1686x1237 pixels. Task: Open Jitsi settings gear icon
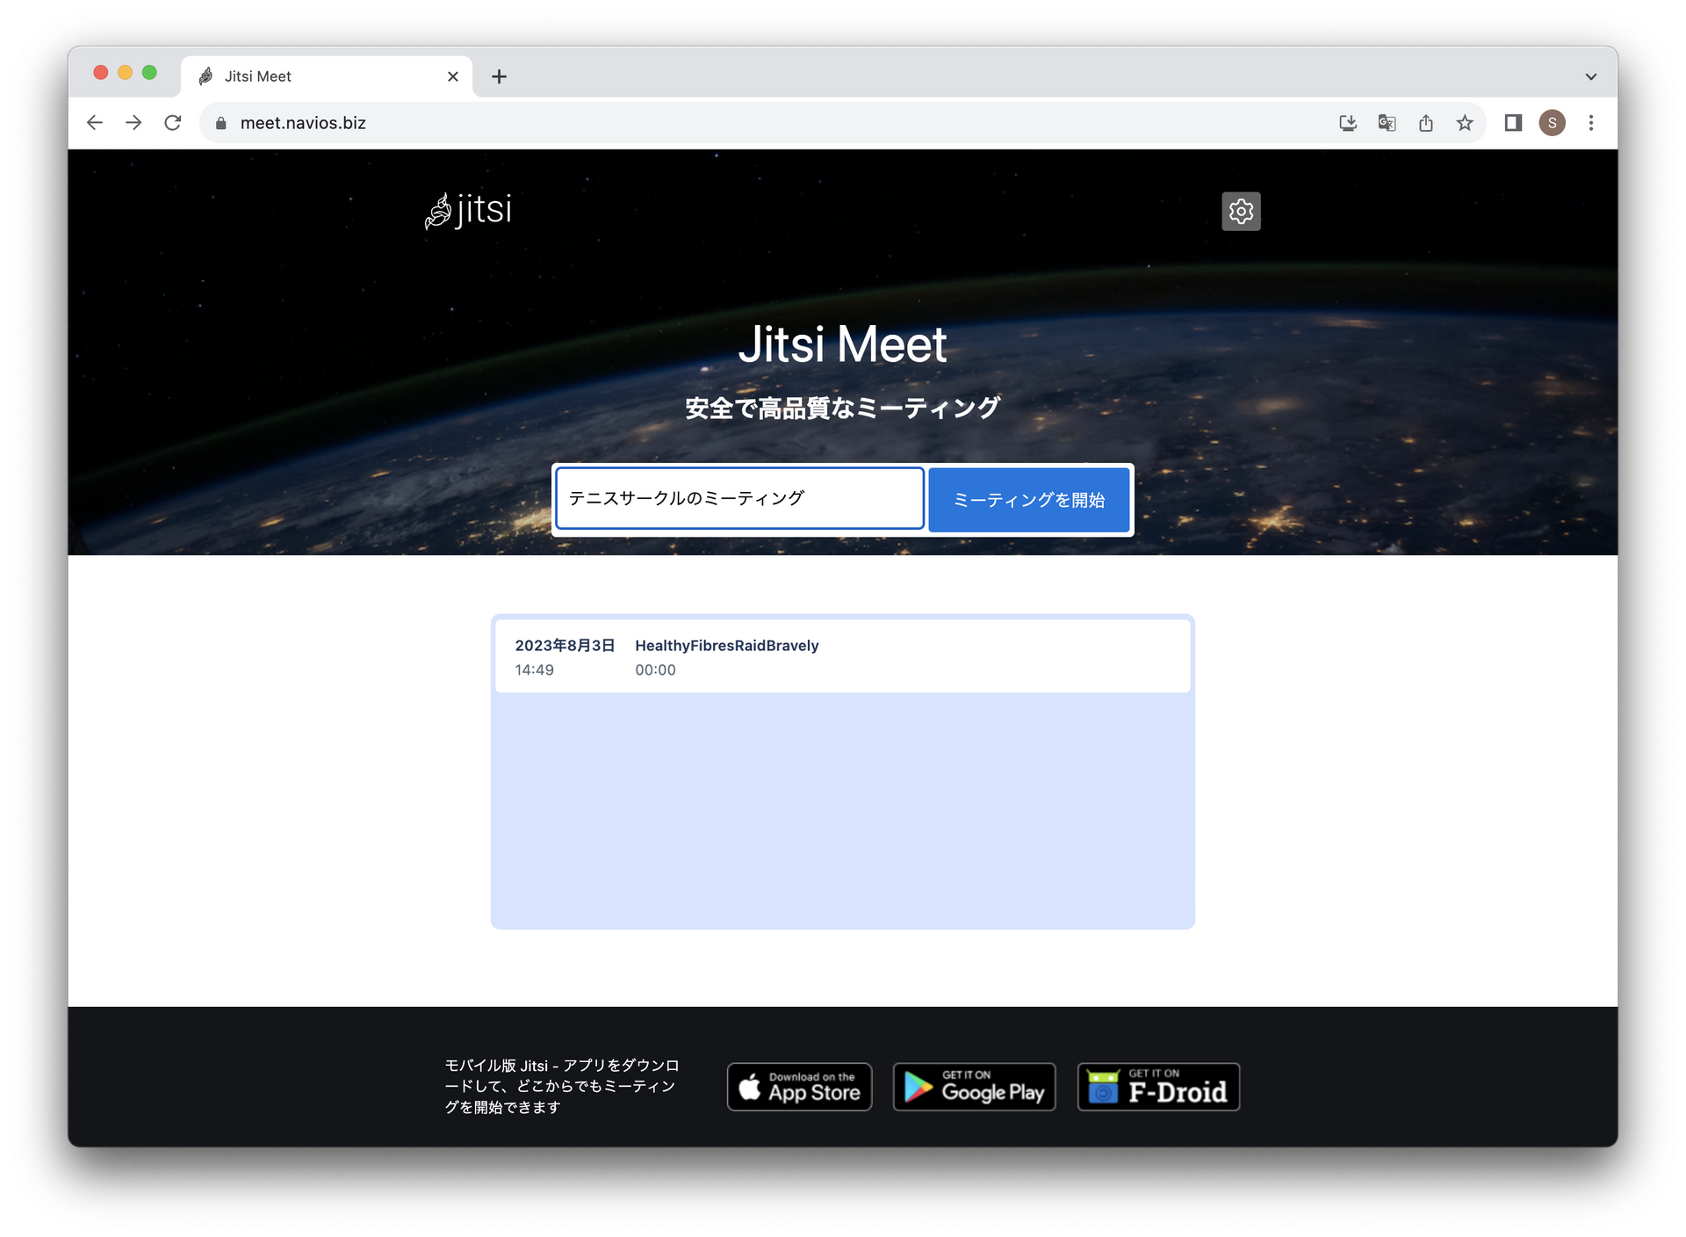pos(1241,212)
